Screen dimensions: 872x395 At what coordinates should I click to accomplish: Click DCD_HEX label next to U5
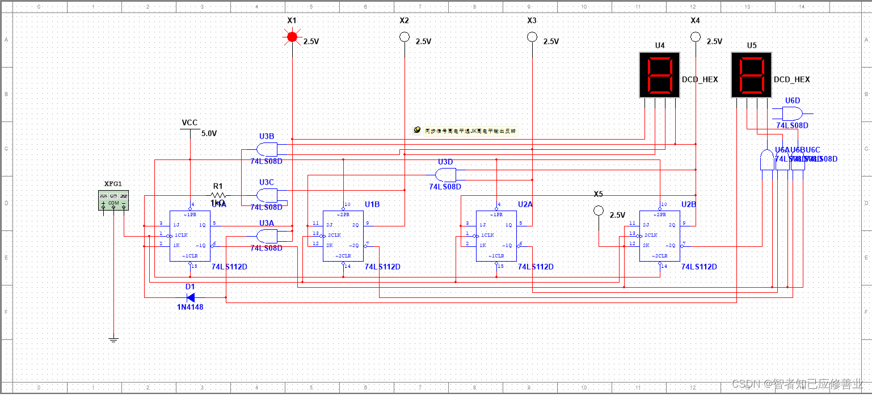pos(792,79)
